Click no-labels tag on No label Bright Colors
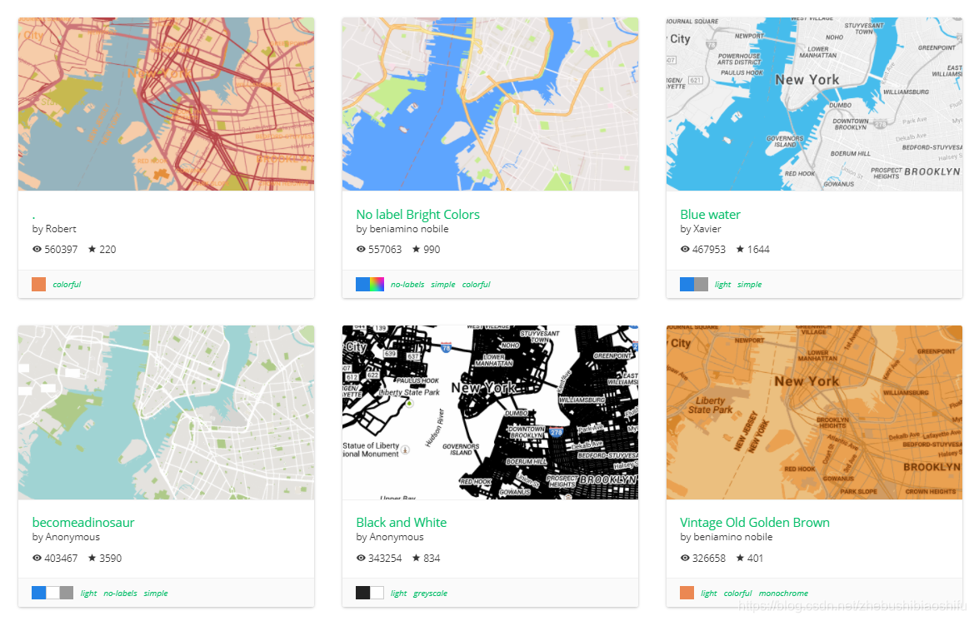This screenshot has height=621, width=974. (407, 284)
